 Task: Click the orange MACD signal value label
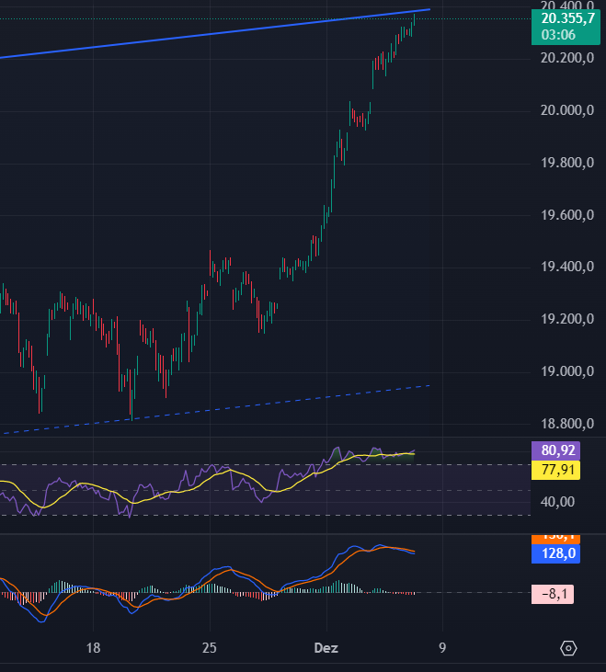pyautogui.click(x=555, y=539)
